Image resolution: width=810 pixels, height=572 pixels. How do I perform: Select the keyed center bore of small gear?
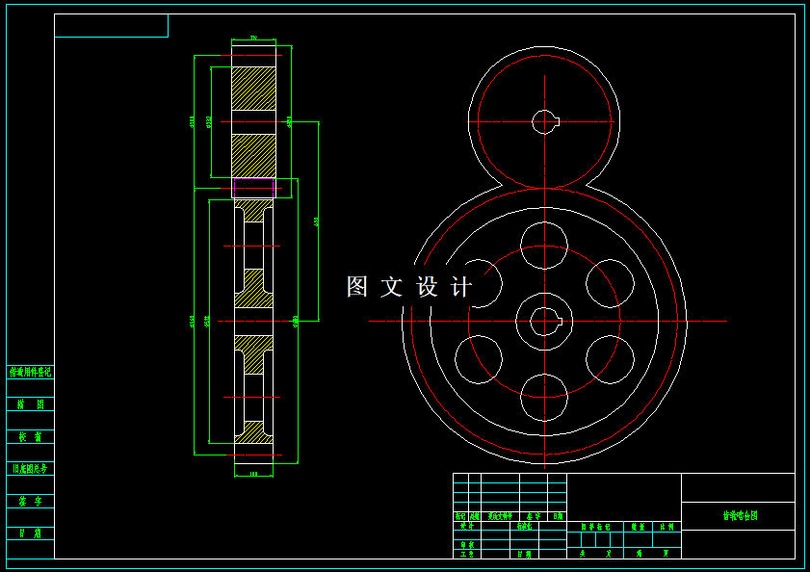pos(545,122)
